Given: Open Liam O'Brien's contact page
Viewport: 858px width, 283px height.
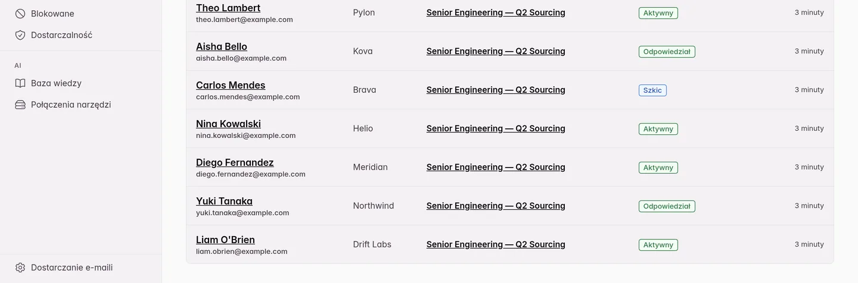Looking at the screenshot, I should click(225, 240).
